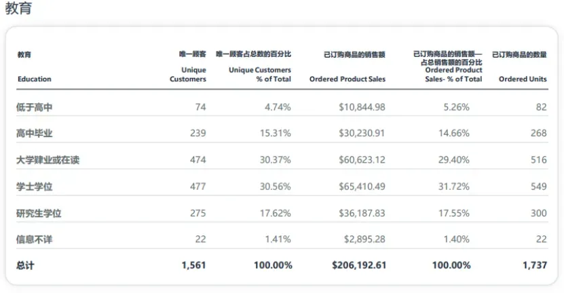
Task: Select the 信息不详 row label
Action: pos(34,239)
